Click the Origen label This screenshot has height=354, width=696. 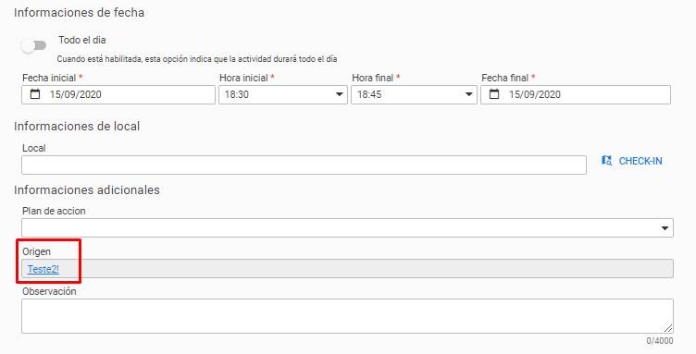tap(36, 251)
